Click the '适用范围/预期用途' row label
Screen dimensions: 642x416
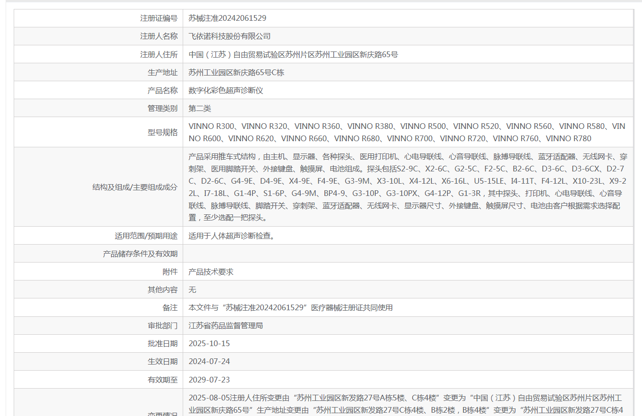click(146, 236)
